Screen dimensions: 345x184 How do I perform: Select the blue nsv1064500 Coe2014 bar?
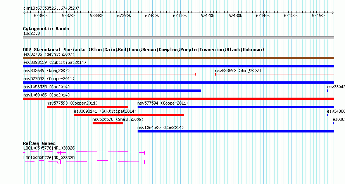(x=236, y=131)
